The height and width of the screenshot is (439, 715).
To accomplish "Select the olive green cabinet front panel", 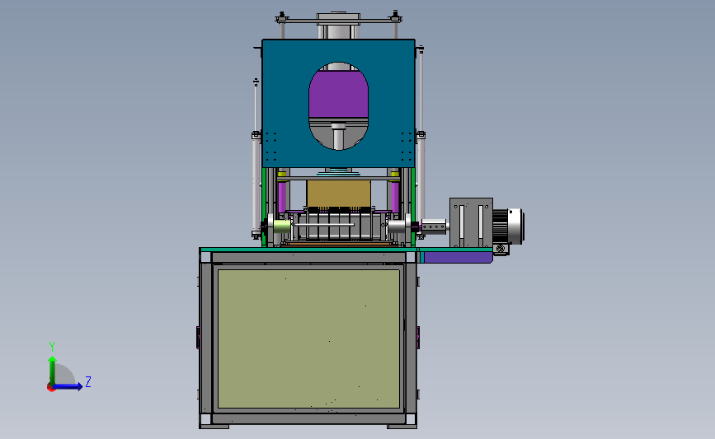I will (x=308, y=339).
